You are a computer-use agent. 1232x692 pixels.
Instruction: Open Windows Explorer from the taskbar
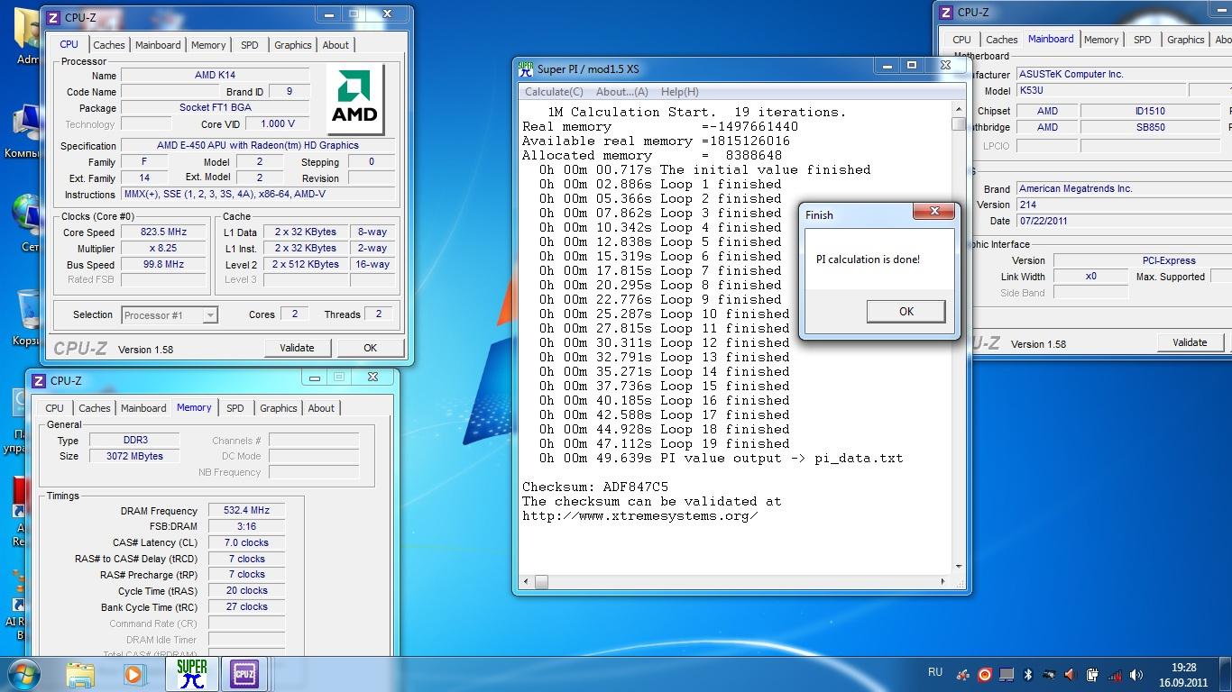pos(79,674)
